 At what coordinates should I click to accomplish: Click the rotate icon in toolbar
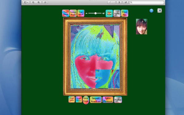coord(119,2)
